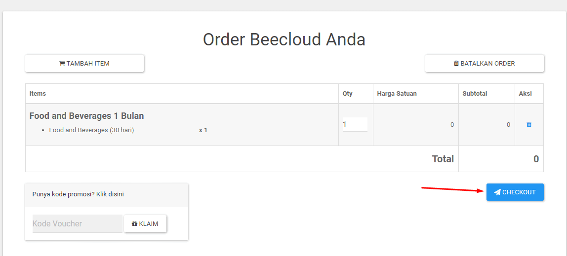Click the Aksi column header

click(526, 94)
